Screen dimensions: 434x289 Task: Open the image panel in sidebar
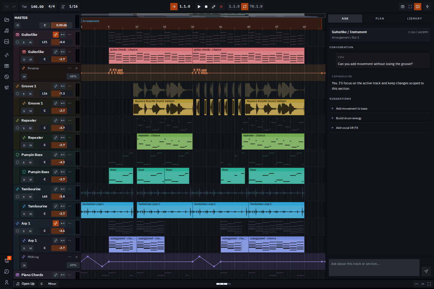pos(7,42)
